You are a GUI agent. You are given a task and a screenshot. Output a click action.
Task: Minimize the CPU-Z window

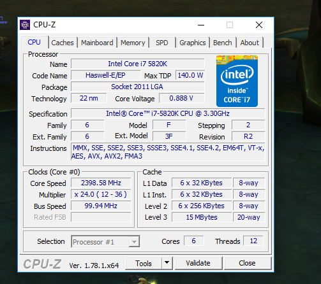pos(201,25)
